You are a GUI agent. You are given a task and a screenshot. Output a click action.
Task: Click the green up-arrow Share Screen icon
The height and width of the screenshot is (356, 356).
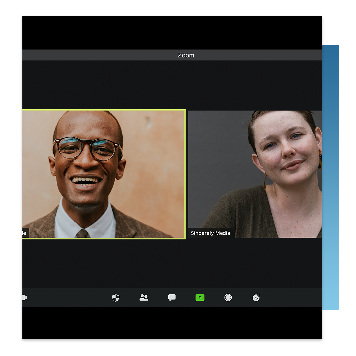(x=200, y=298)
